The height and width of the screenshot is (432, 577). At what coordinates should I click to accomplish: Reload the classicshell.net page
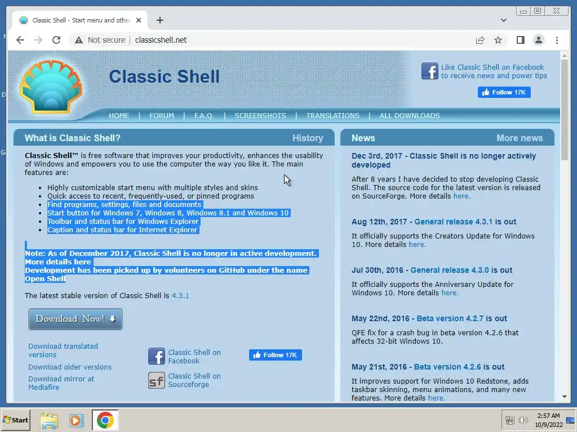tap(56, 40)
